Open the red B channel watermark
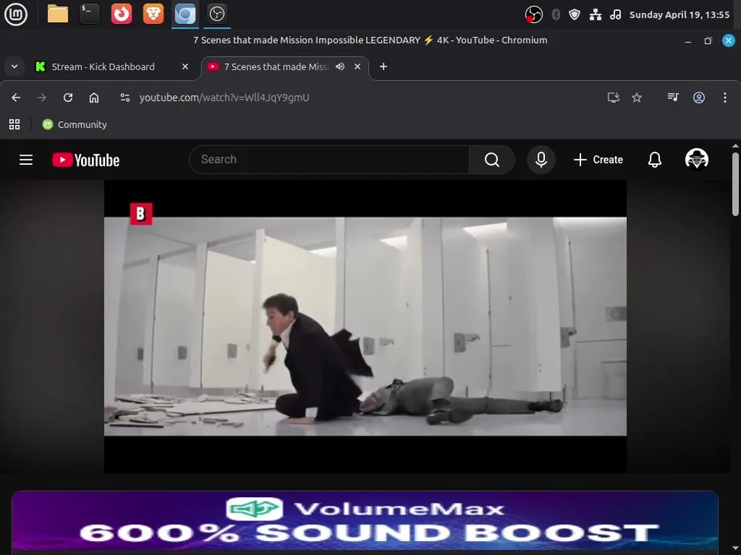The image size is (741, 555). coord(140,214)
